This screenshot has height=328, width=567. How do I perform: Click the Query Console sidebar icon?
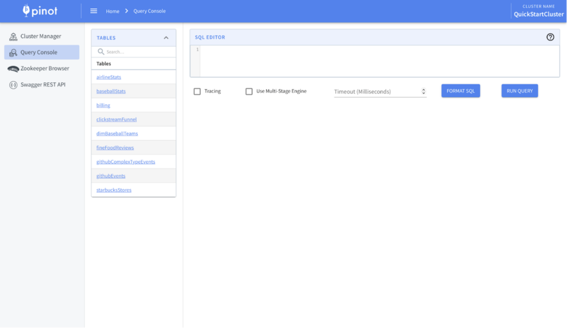(x=13, y=53)
